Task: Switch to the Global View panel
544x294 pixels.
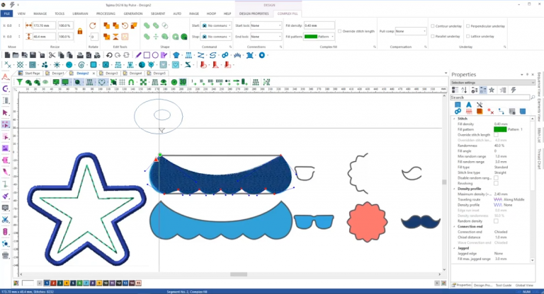Action: [525, 284]
